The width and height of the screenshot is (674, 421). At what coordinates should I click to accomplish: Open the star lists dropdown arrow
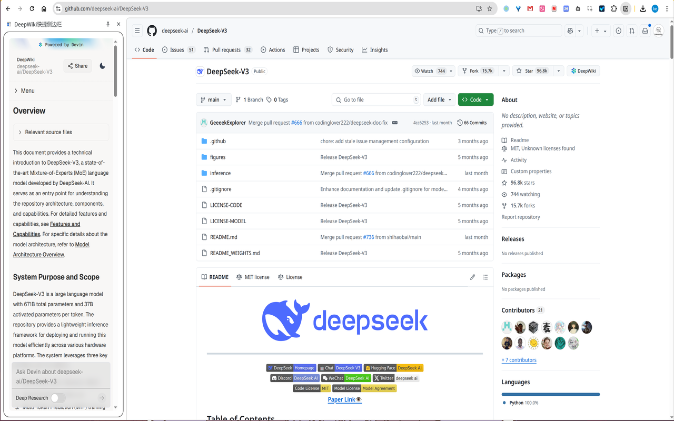click(558, 71)
